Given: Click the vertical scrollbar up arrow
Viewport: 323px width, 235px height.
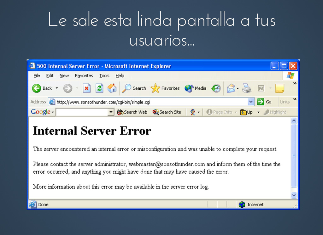Looking at the screenshot, I should pos(294,120).
